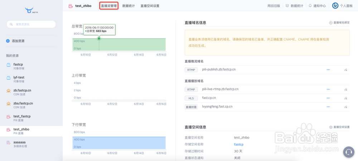The image size is (358, 161).
Task: Focus the 搜索资源名 search field
Action: click(31, 24)
